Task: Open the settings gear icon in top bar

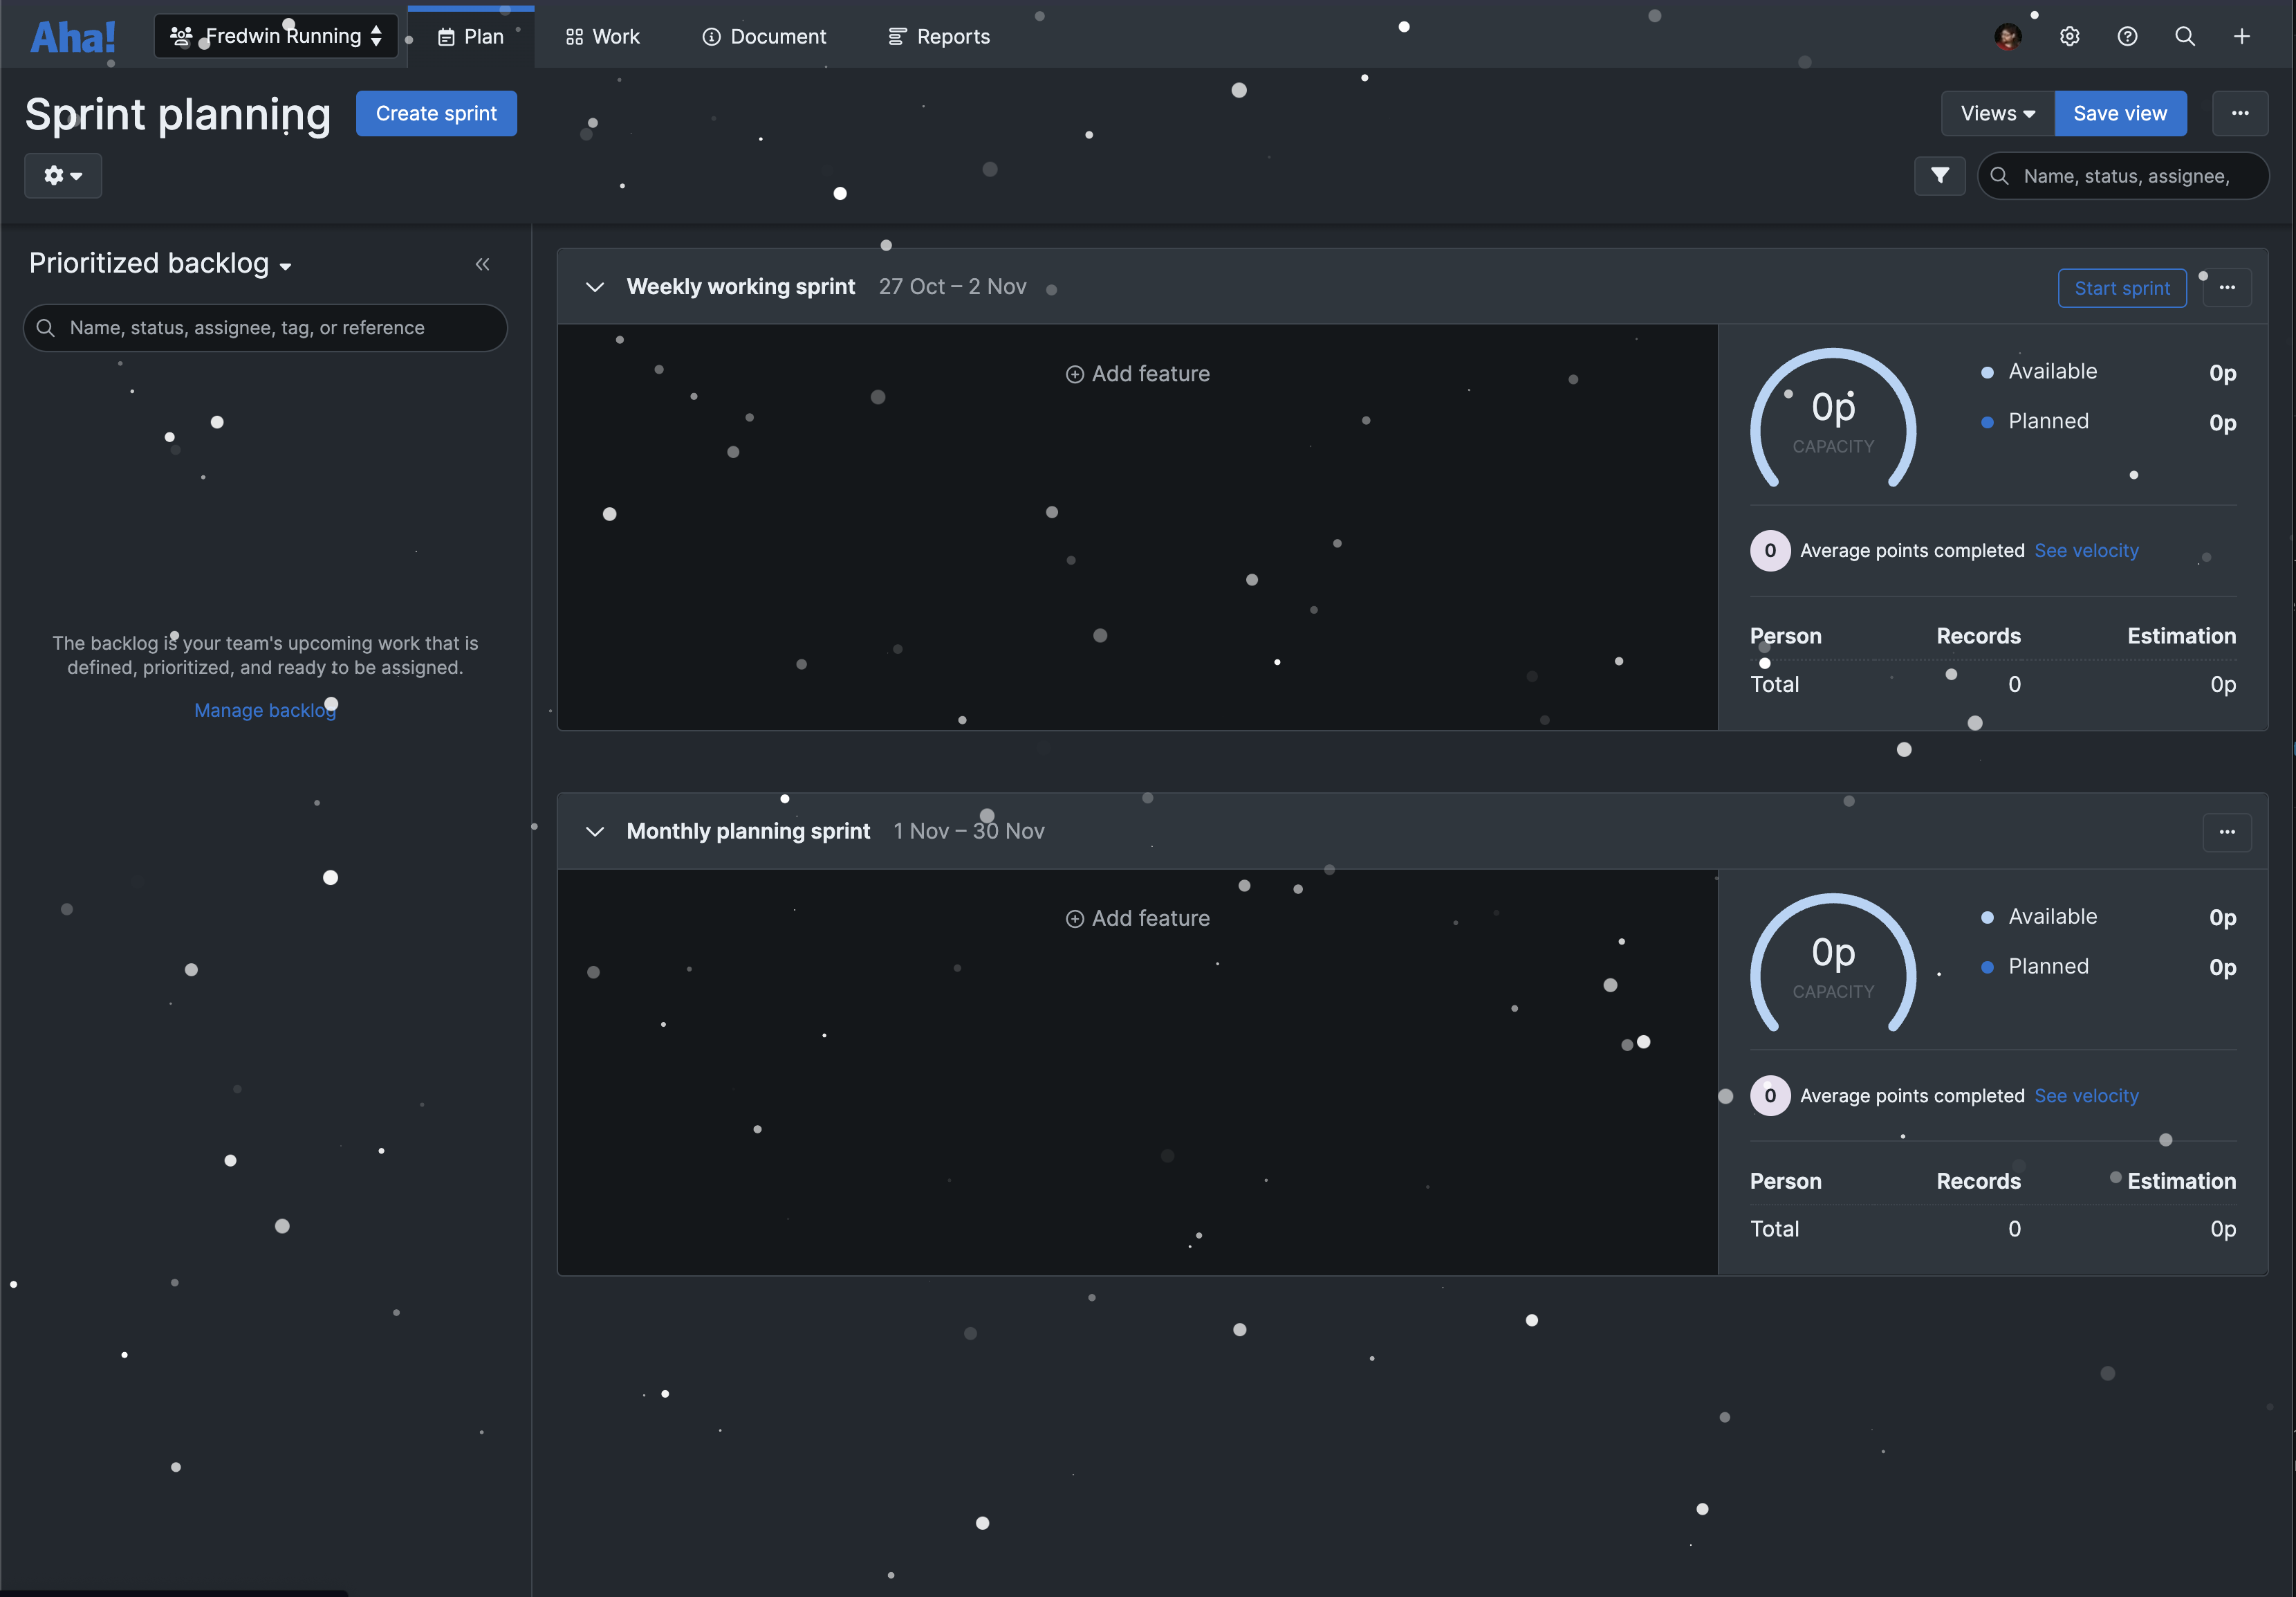Action: pos(2069,36)
